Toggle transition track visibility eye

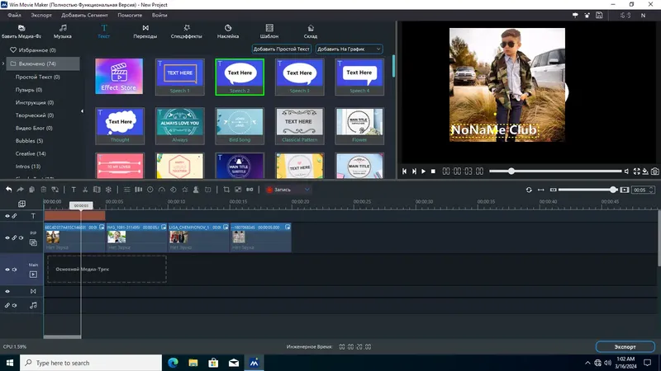tap(7, 291)
